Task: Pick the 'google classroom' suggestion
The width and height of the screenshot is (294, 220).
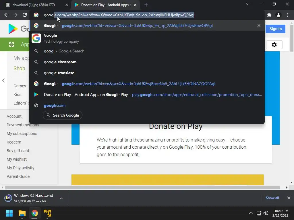Action: pos(147,62)
